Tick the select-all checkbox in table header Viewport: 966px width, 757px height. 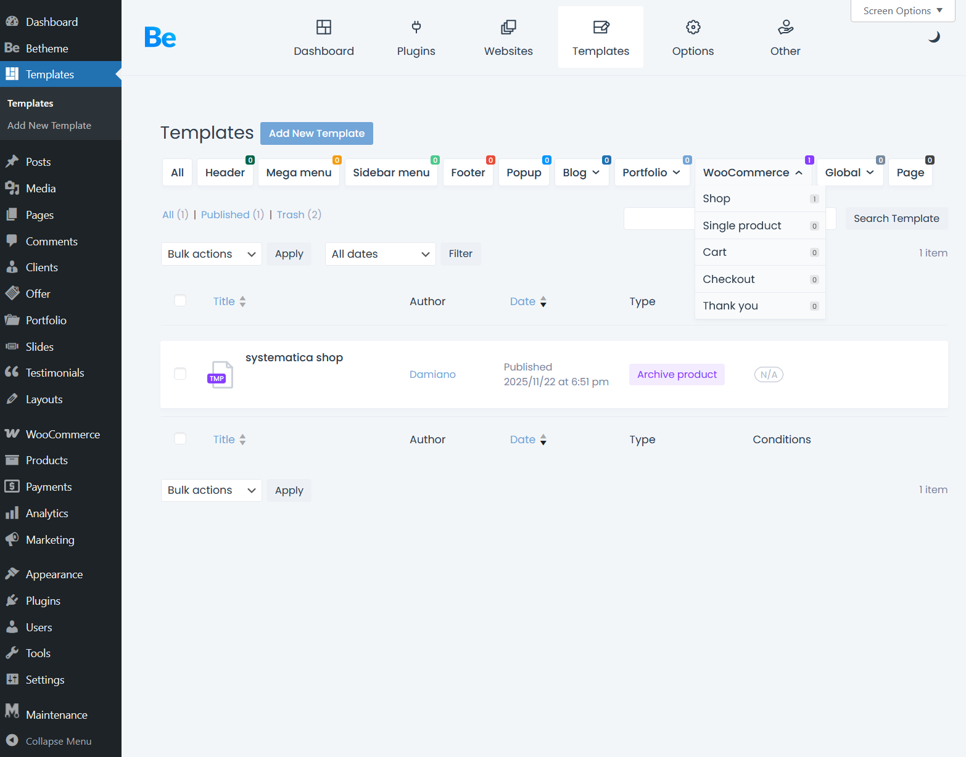(x=180, y=301)
